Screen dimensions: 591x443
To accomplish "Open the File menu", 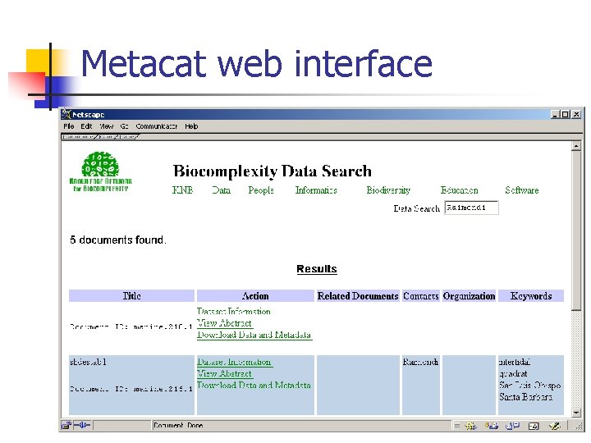I will (x=69, y=126).
